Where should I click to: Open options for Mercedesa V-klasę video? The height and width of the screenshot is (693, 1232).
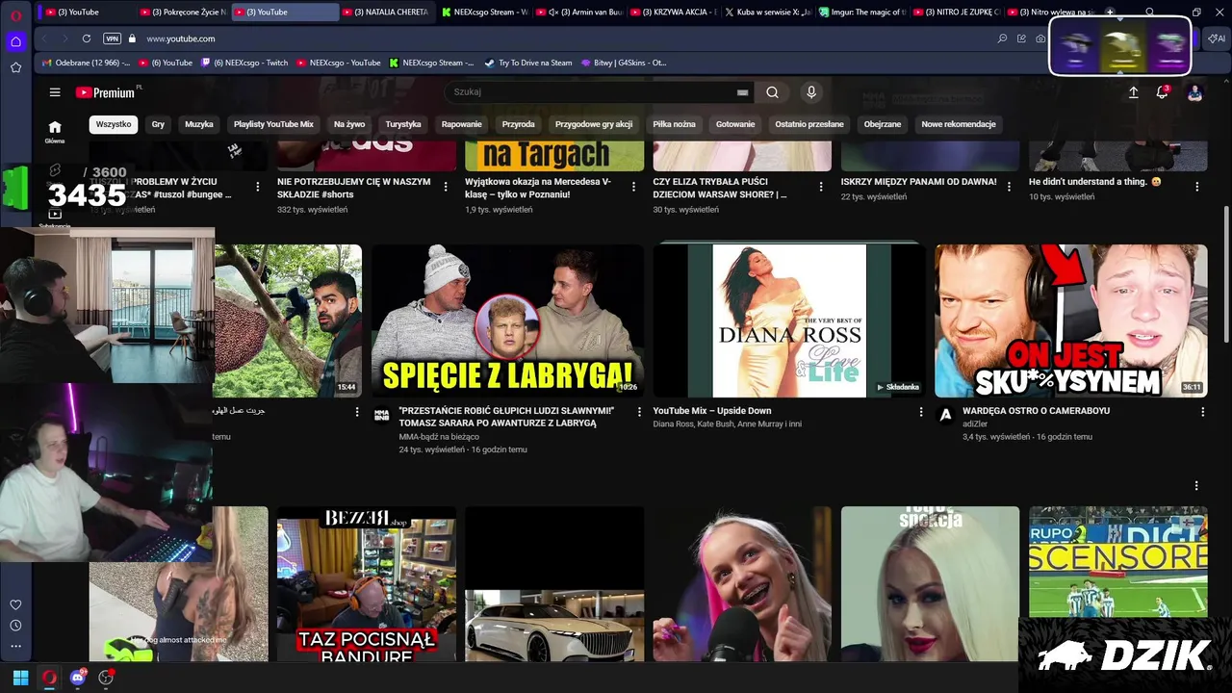click(x=633, y=187)
